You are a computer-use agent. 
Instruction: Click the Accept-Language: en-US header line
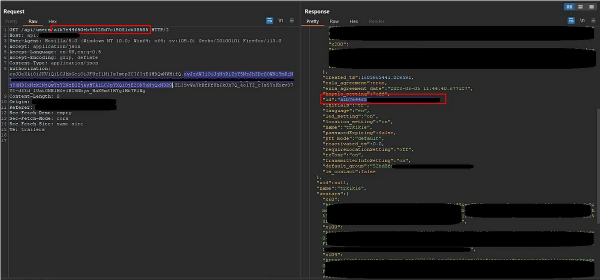pos(55,52)
